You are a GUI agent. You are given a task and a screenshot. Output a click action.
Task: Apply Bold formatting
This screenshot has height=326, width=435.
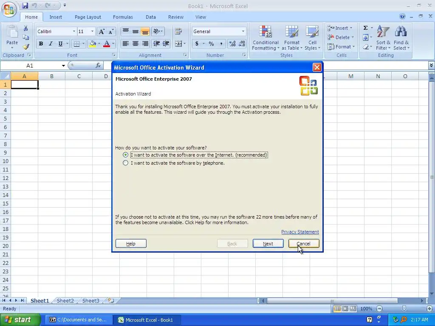pos(41,44)
